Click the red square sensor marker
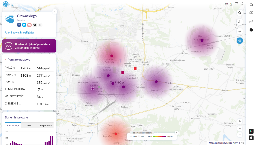This screenshot has height=145, width=257. [135, 69]
